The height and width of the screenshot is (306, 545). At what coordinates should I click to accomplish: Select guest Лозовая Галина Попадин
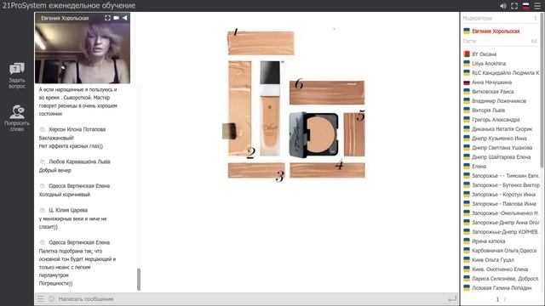coord(501,288)
